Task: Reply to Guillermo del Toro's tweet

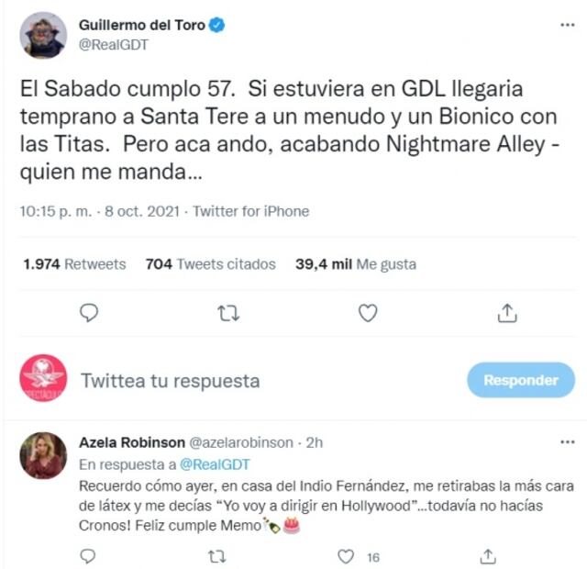Action: pos(89,313)
